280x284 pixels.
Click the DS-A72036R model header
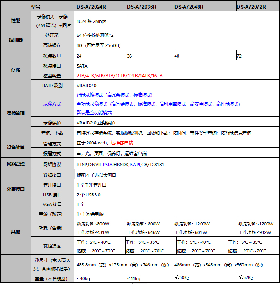[x=142, y=7]
